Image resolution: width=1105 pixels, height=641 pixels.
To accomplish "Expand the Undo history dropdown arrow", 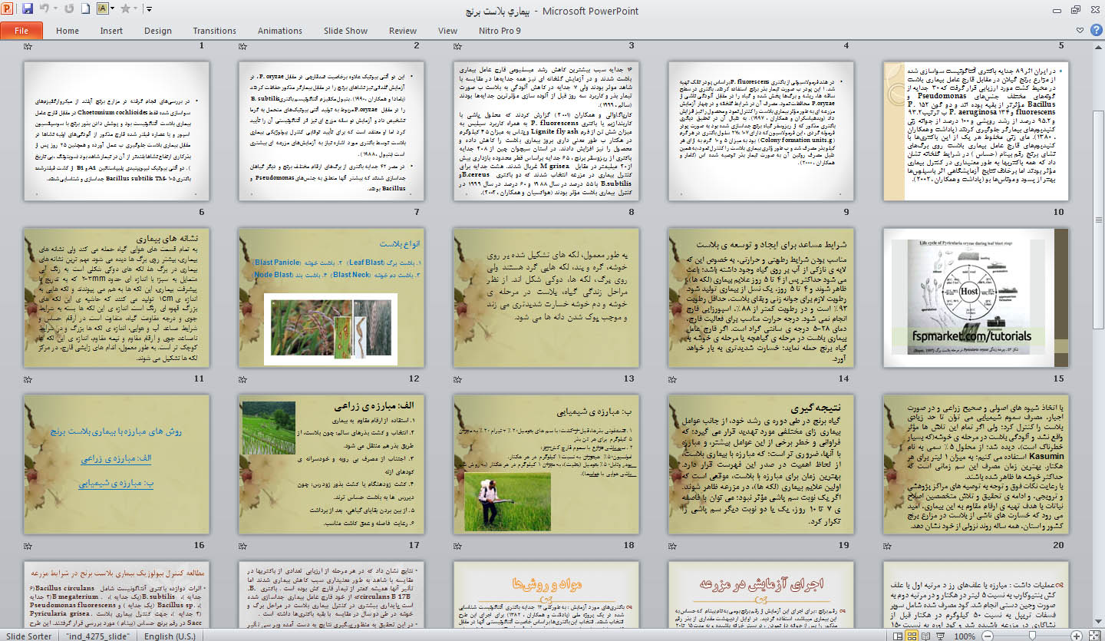I will tap(56, 9).
